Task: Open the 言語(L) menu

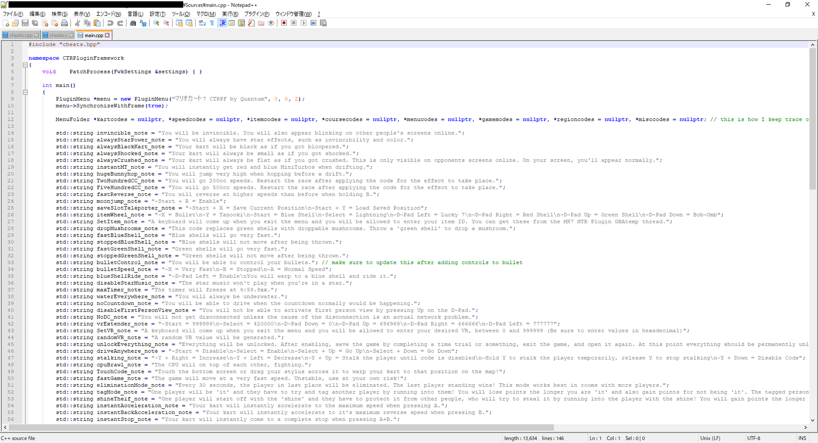Action: coord(135,14)
